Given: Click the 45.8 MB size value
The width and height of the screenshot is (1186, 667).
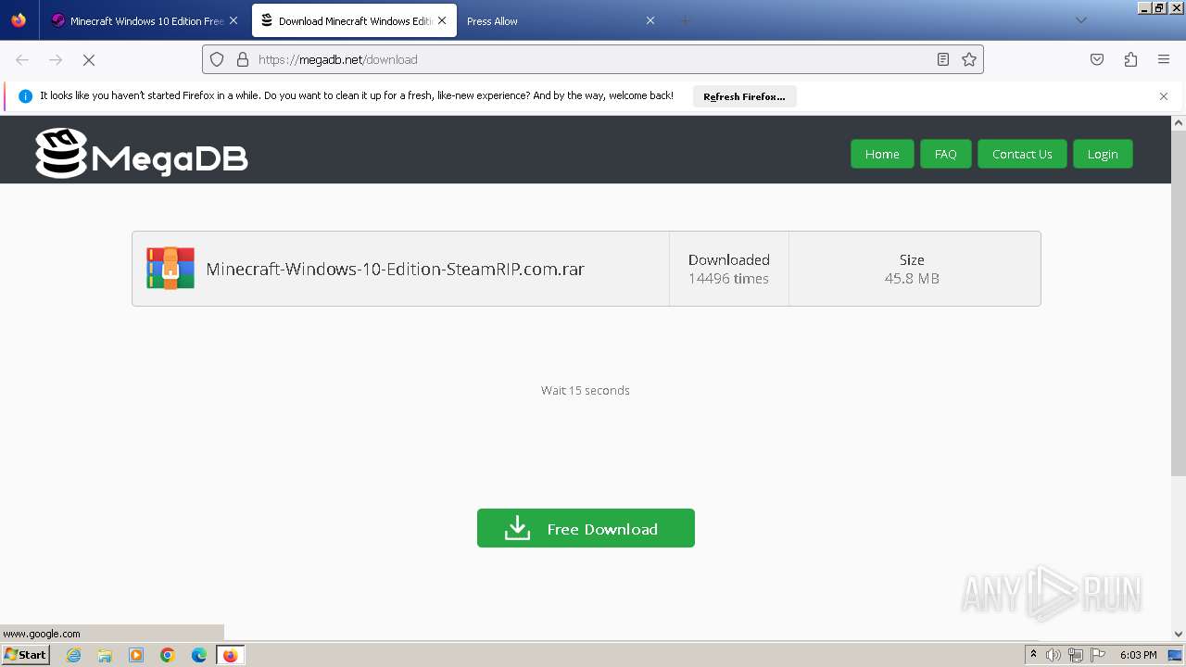Looking at the screenshot, I should (x=912, y=279).
